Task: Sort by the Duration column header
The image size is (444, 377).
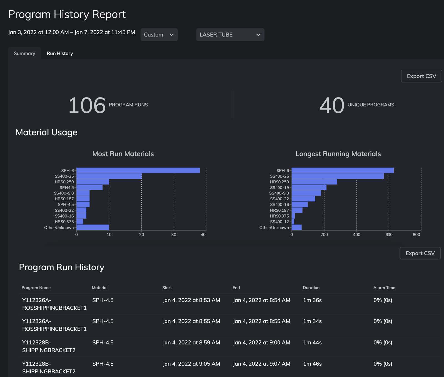Action: coord(311,288)
